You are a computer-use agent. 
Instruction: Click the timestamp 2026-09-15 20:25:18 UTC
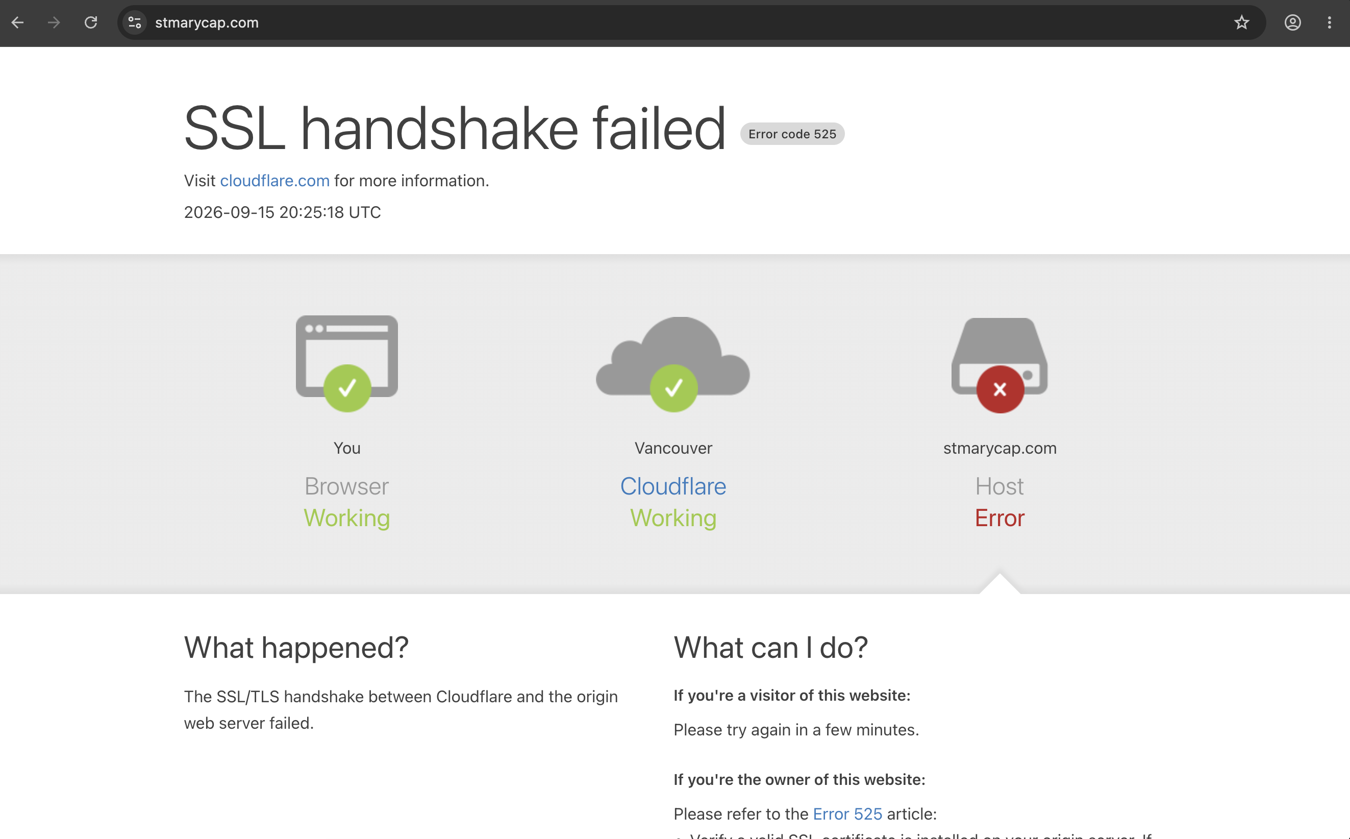pyautogui.click(x=282, y=212)
